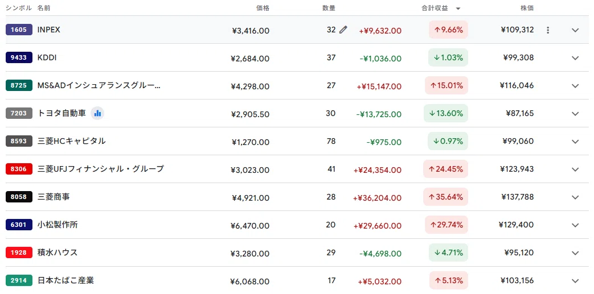
Task: Click the ↑15.01% return badge
Action: click(x=446, y=85)
